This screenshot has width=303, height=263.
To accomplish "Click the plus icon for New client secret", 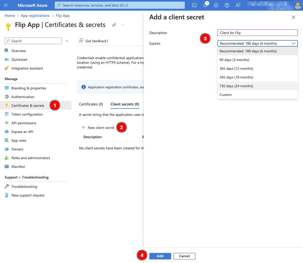I will [x=83, y=127].
